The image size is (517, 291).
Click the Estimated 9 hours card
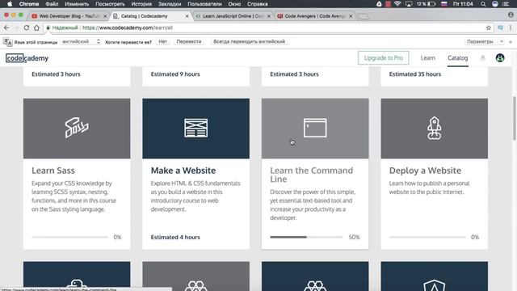click(195, 76)
